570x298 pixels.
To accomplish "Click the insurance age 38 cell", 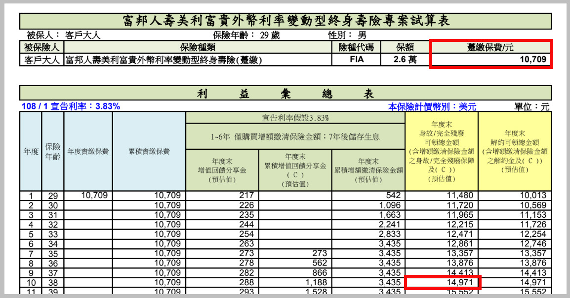I will [53, 282].
